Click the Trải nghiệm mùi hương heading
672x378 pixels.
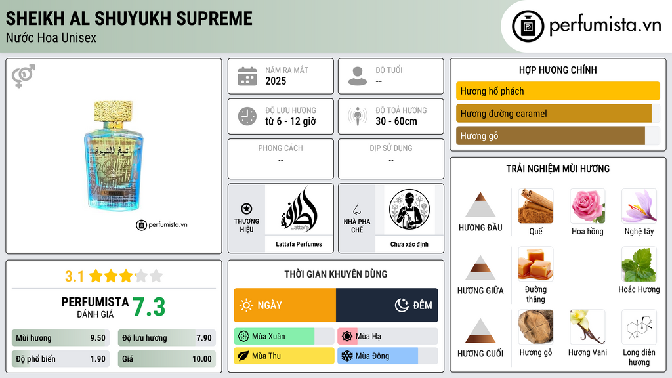click(558, 169)
